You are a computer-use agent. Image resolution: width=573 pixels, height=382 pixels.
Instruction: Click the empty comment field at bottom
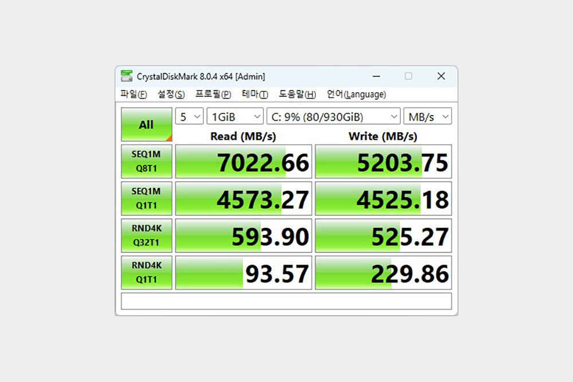click(x=286, y=301)
